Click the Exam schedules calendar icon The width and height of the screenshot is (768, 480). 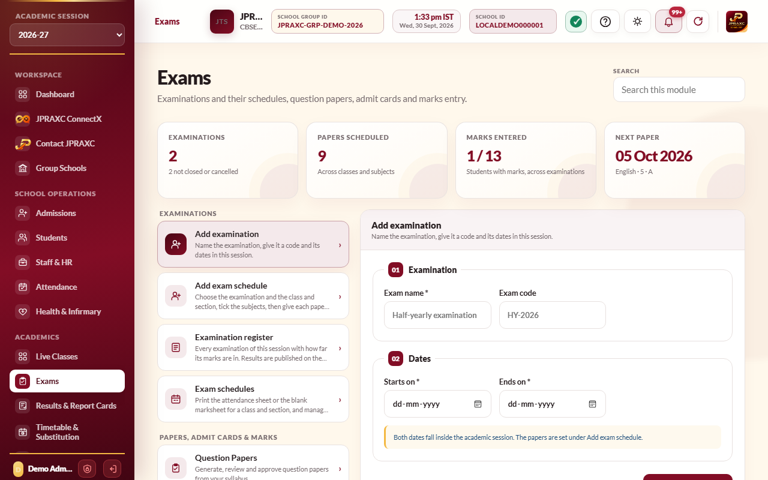176,399
